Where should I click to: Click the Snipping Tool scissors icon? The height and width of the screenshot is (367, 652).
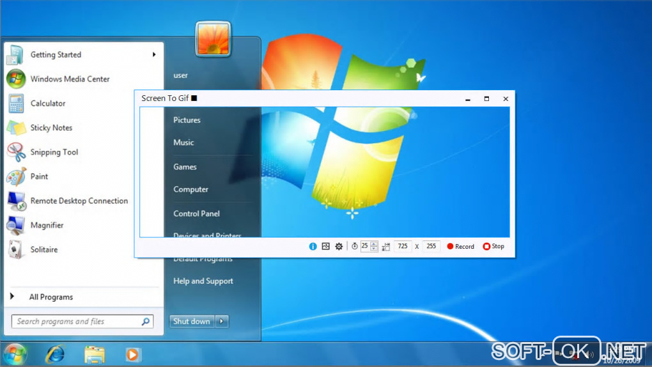point(16,152)
